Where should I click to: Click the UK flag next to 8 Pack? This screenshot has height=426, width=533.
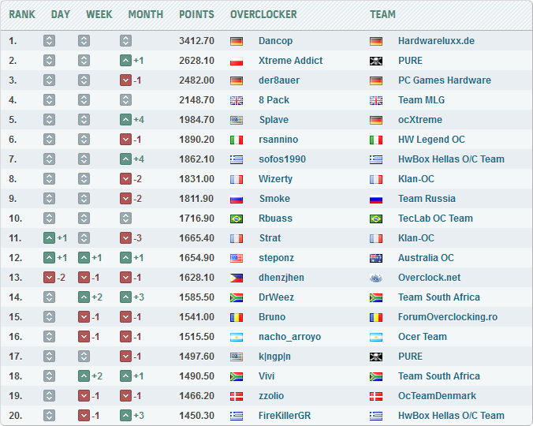[x=237, y=101]
